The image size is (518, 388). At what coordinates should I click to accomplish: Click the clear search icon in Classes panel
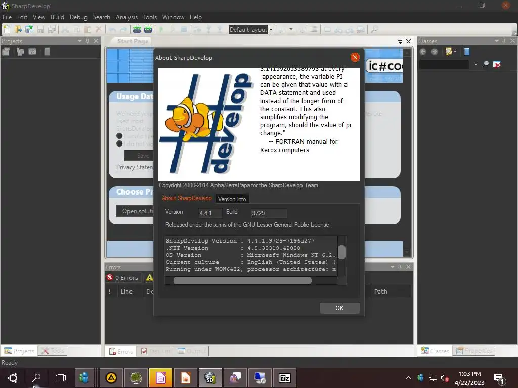(x=497, y=64)
